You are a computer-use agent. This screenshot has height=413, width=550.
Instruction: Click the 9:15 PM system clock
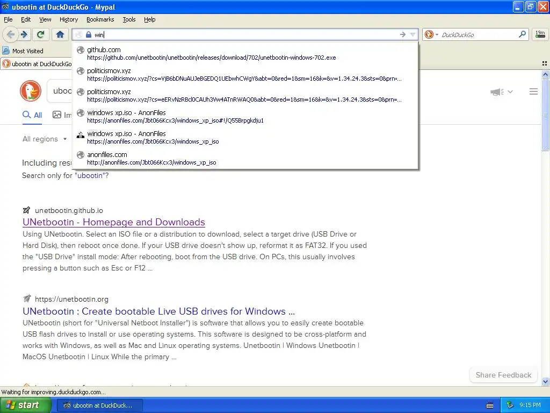pyautogui.click(x=530, y=405)
